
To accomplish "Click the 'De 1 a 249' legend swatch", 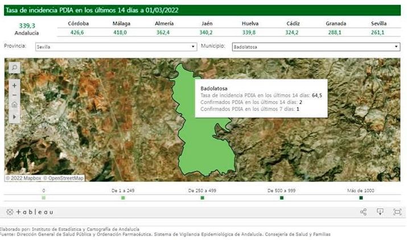I will pyautogui.click(x=123, y=198).
